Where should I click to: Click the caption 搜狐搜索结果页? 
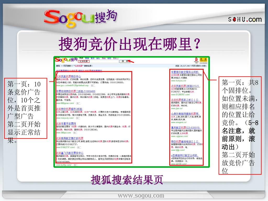pos(127,180)
